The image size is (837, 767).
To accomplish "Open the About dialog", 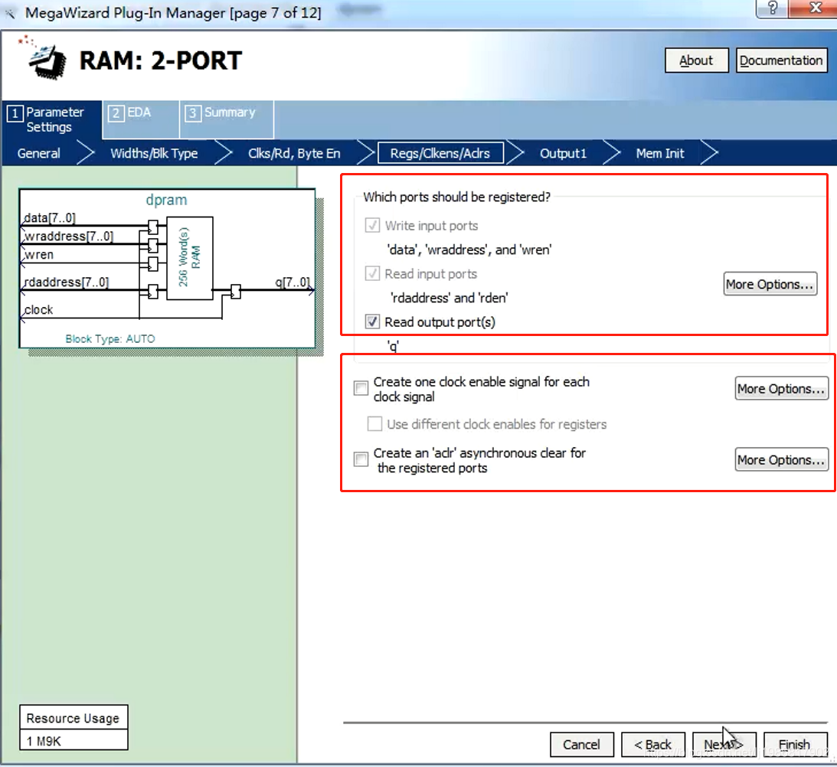I will (x=696, y=60).
